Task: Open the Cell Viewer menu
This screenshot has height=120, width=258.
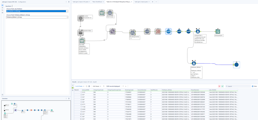Action: (97, 86)
